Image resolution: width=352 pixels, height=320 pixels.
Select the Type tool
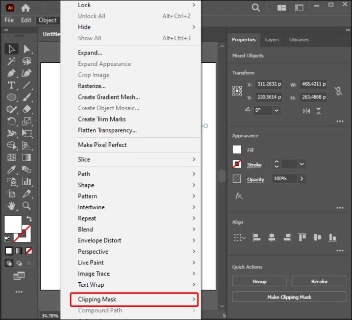11,85
